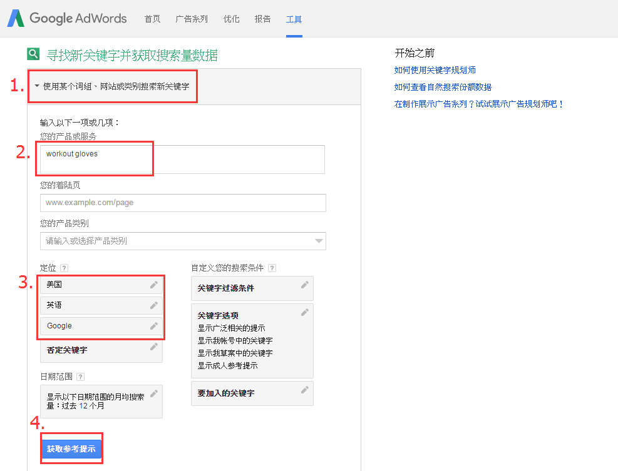
Task: Click 获取参考提示 button
Action: tap(71, 448)
